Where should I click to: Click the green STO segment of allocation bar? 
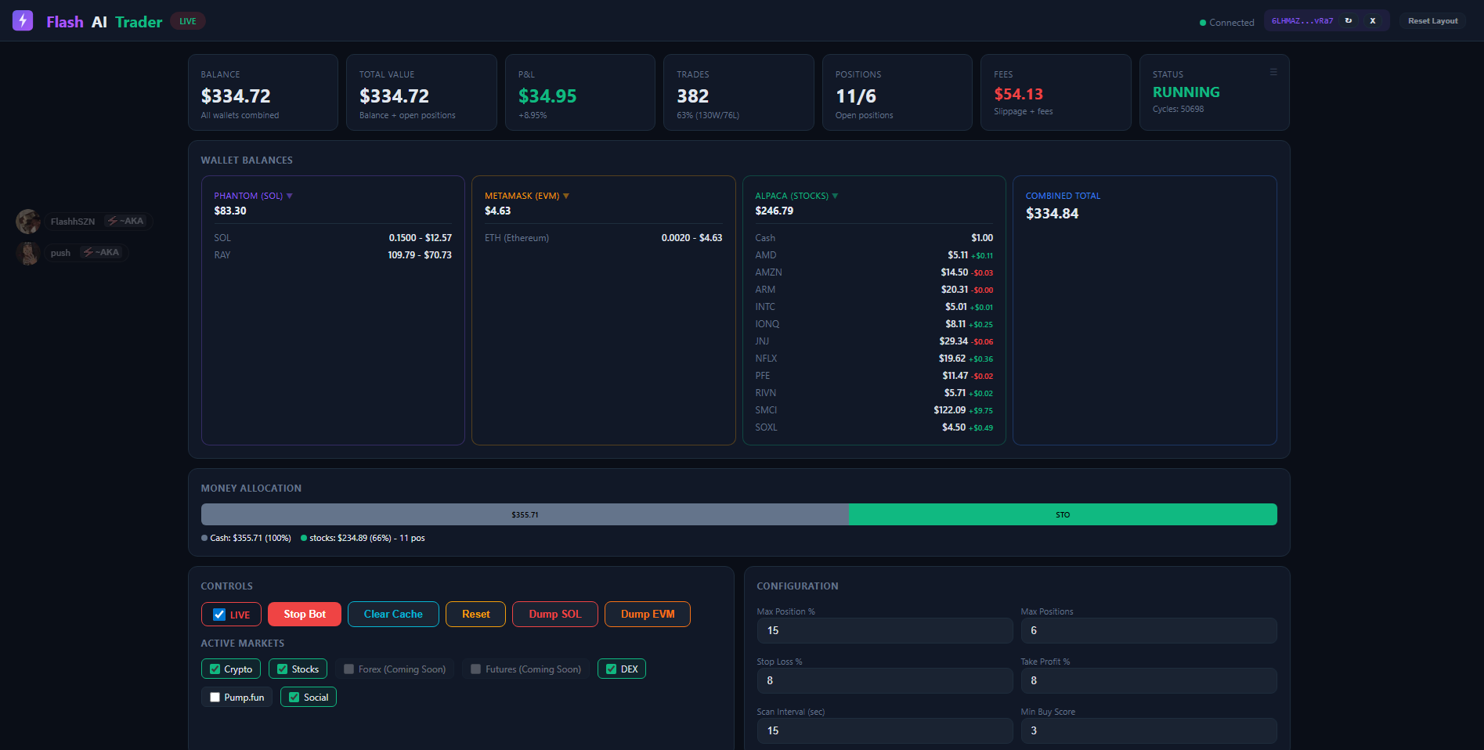coord(1063,514)
